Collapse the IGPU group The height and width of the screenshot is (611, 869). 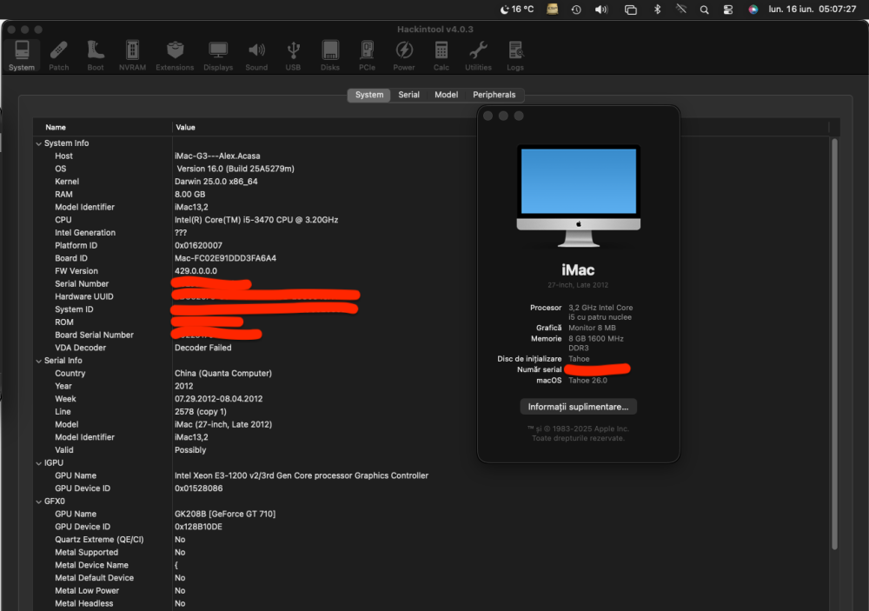39,463
